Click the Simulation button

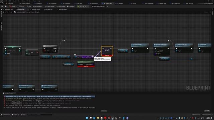coord(71,6)
